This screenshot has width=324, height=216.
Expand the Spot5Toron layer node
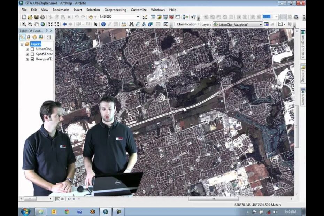tap(27, 54)
